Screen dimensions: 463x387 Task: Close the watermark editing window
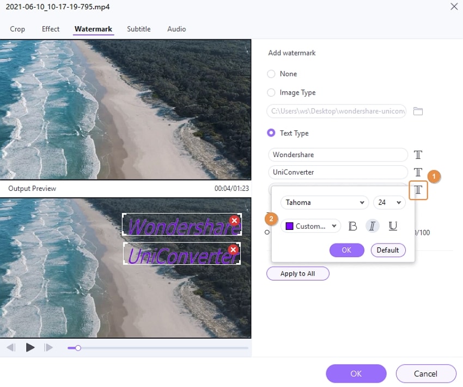point(454,6)
